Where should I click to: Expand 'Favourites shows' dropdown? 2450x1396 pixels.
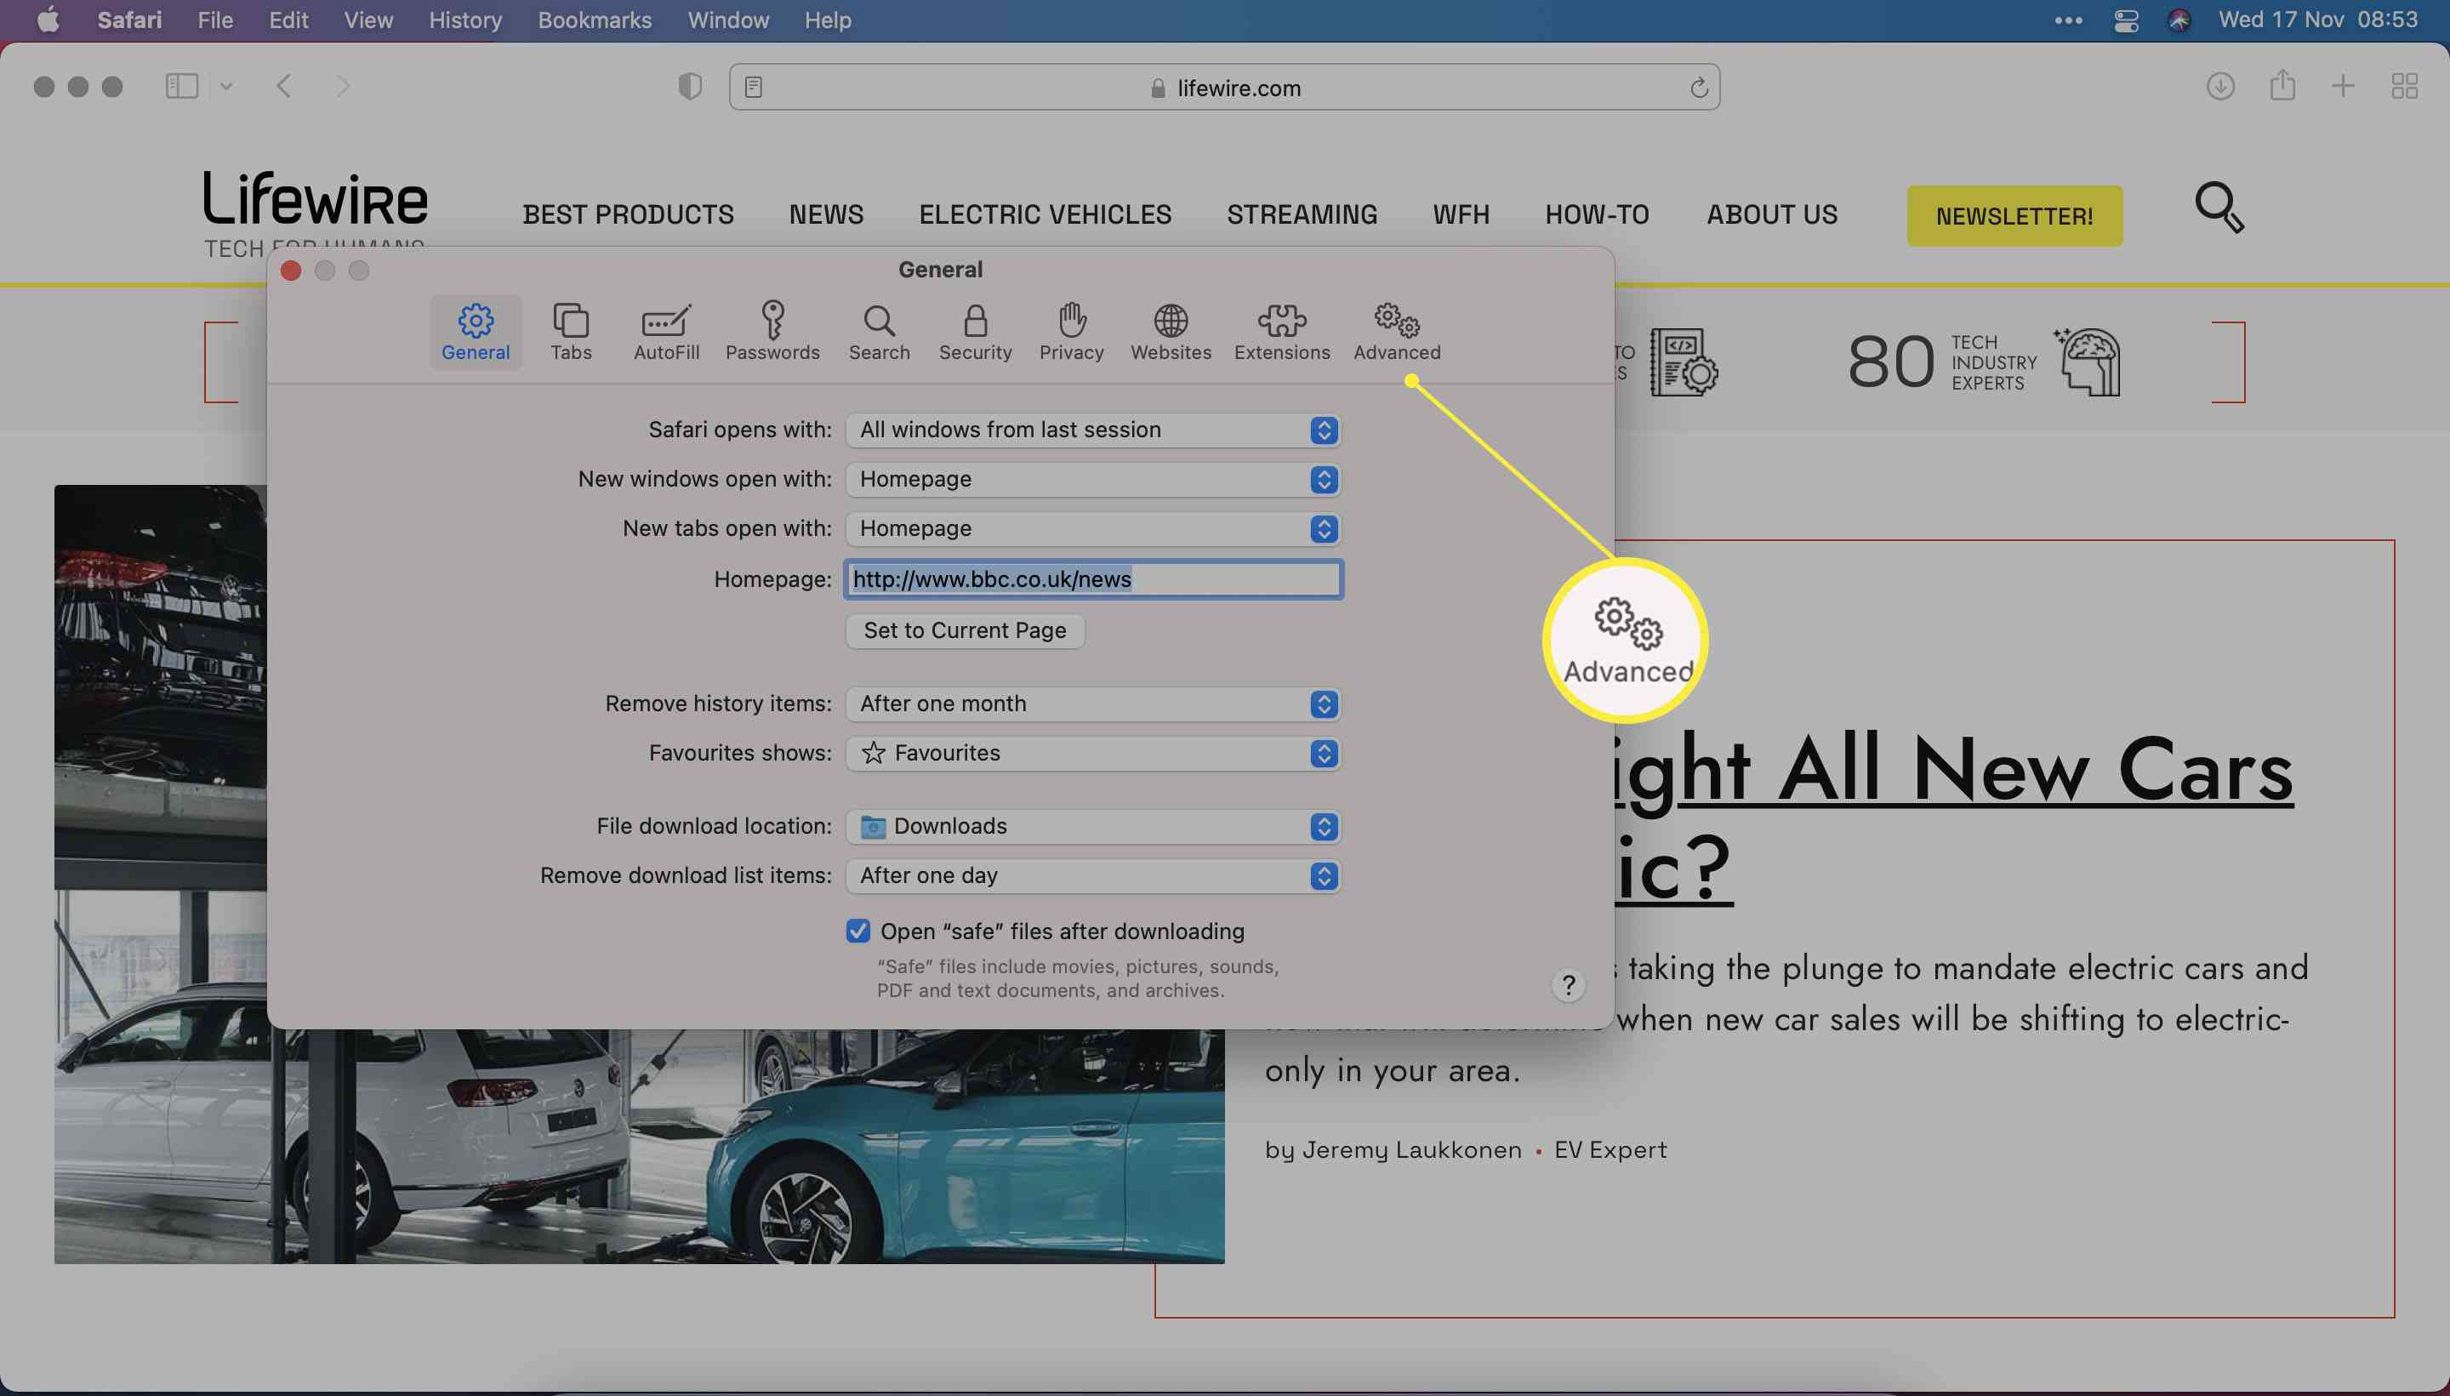click(x=1093, y=754)
